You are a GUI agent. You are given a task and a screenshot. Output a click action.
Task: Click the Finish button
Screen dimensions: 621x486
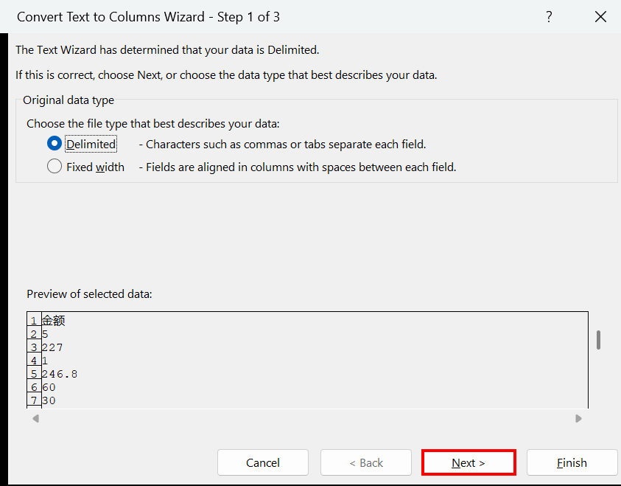(572, 462)
